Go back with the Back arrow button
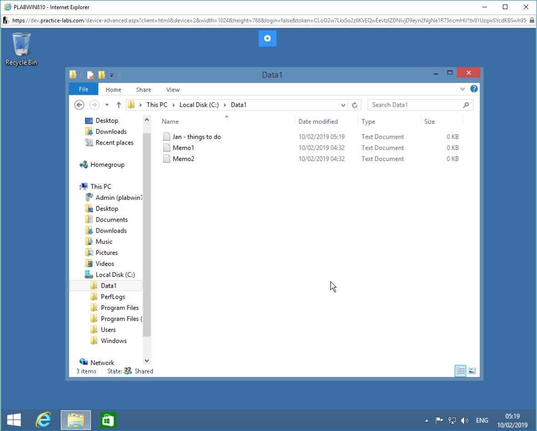 pyautogui.click(x=79, y=105)
